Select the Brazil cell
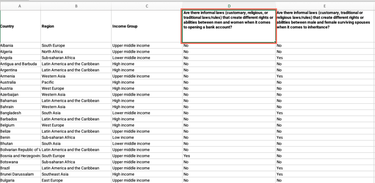 [21, 168]
